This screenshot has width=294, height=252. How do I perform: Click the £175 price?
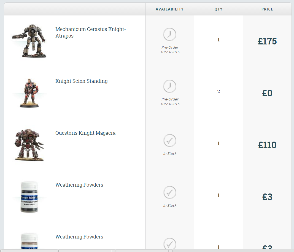tap(267, 41)
